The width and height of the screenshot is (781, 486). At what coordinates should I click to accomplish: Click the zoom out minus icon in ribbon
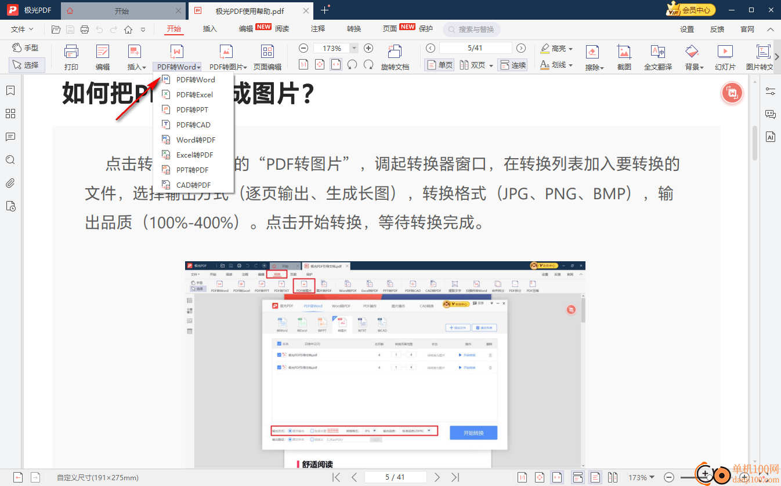(x=304, y=48)
